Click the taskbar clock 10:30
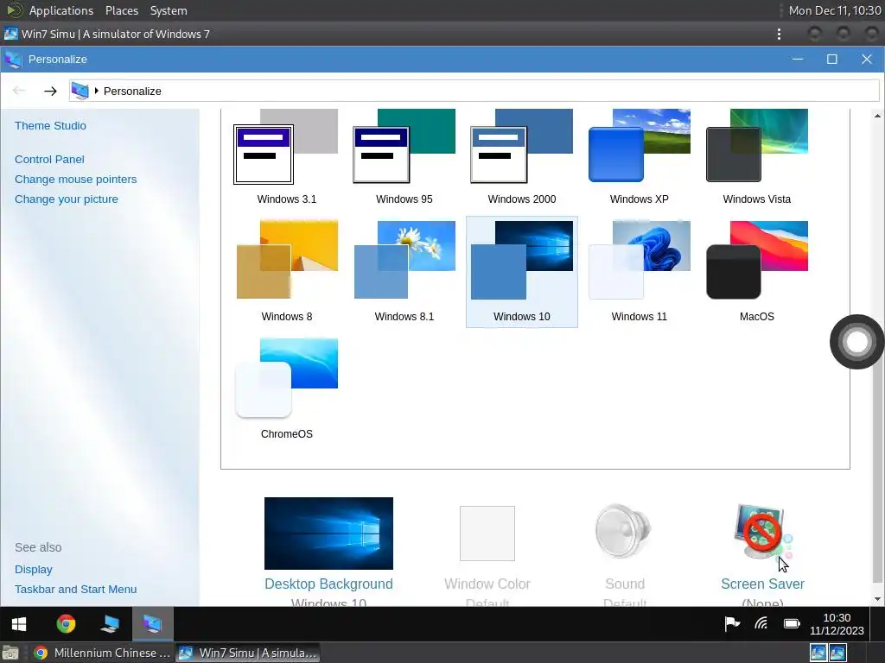This screenshot has width=885, height=663. 837,624
